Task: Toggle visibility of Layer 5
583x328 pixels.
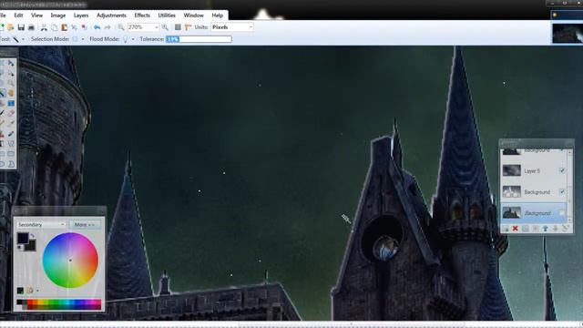Action: tap(562, 170)
